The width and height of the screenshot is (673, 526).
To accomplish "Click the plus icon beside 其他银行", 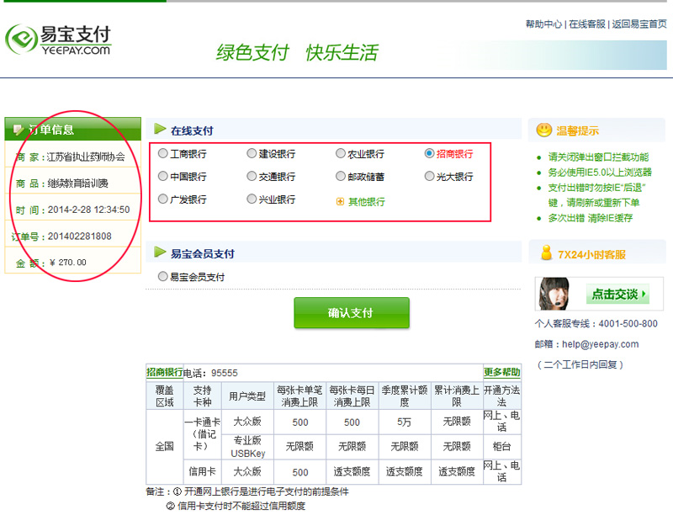I will click(340, 201).
